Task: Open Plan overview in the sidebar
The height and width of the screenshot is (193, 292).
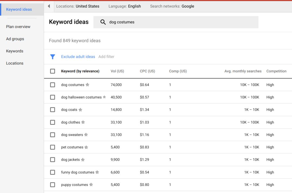Action: (x=18, y=27)
